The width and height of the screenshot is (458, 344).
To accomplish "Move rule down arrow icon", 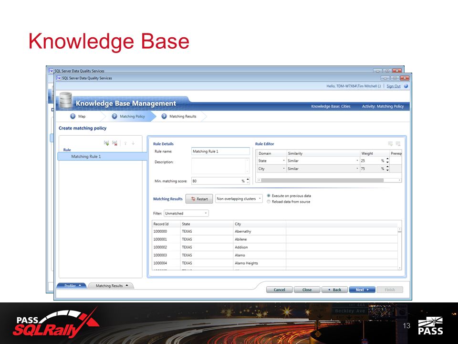I will [x=133, y=143].
